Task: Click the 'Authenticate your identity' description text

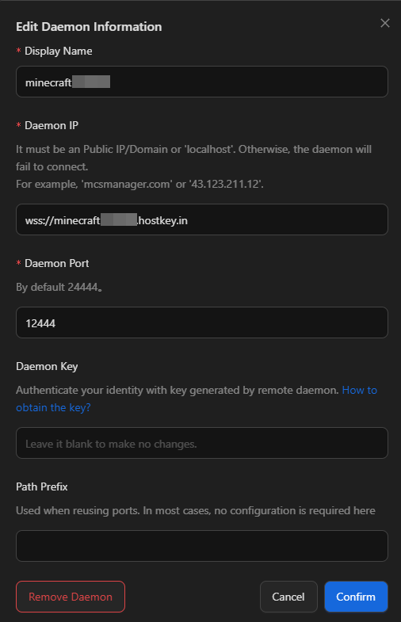Action: [178, 391]
